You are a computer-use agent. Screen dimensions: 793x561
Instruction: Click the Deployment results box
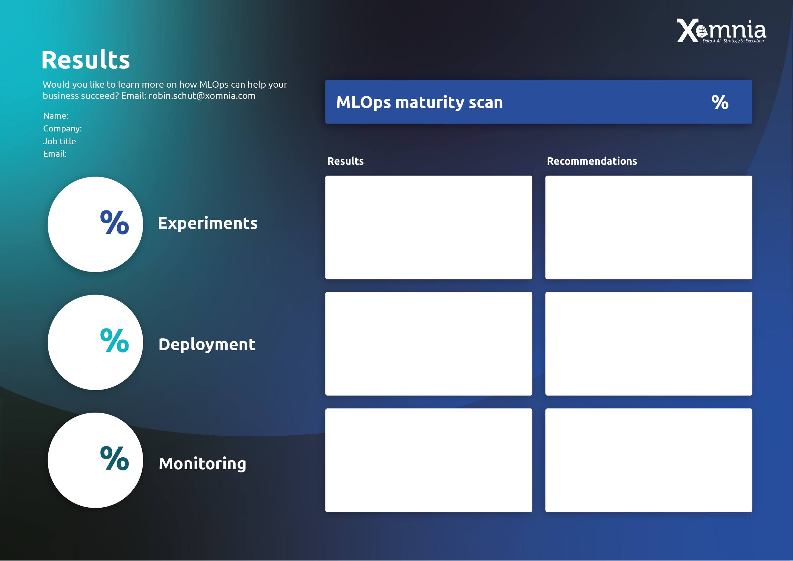pos(429,344)
